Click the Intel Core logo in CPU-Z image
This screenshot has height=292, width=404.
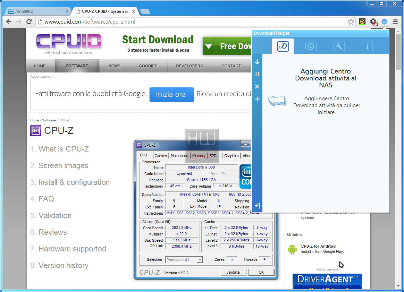point(246,177)
